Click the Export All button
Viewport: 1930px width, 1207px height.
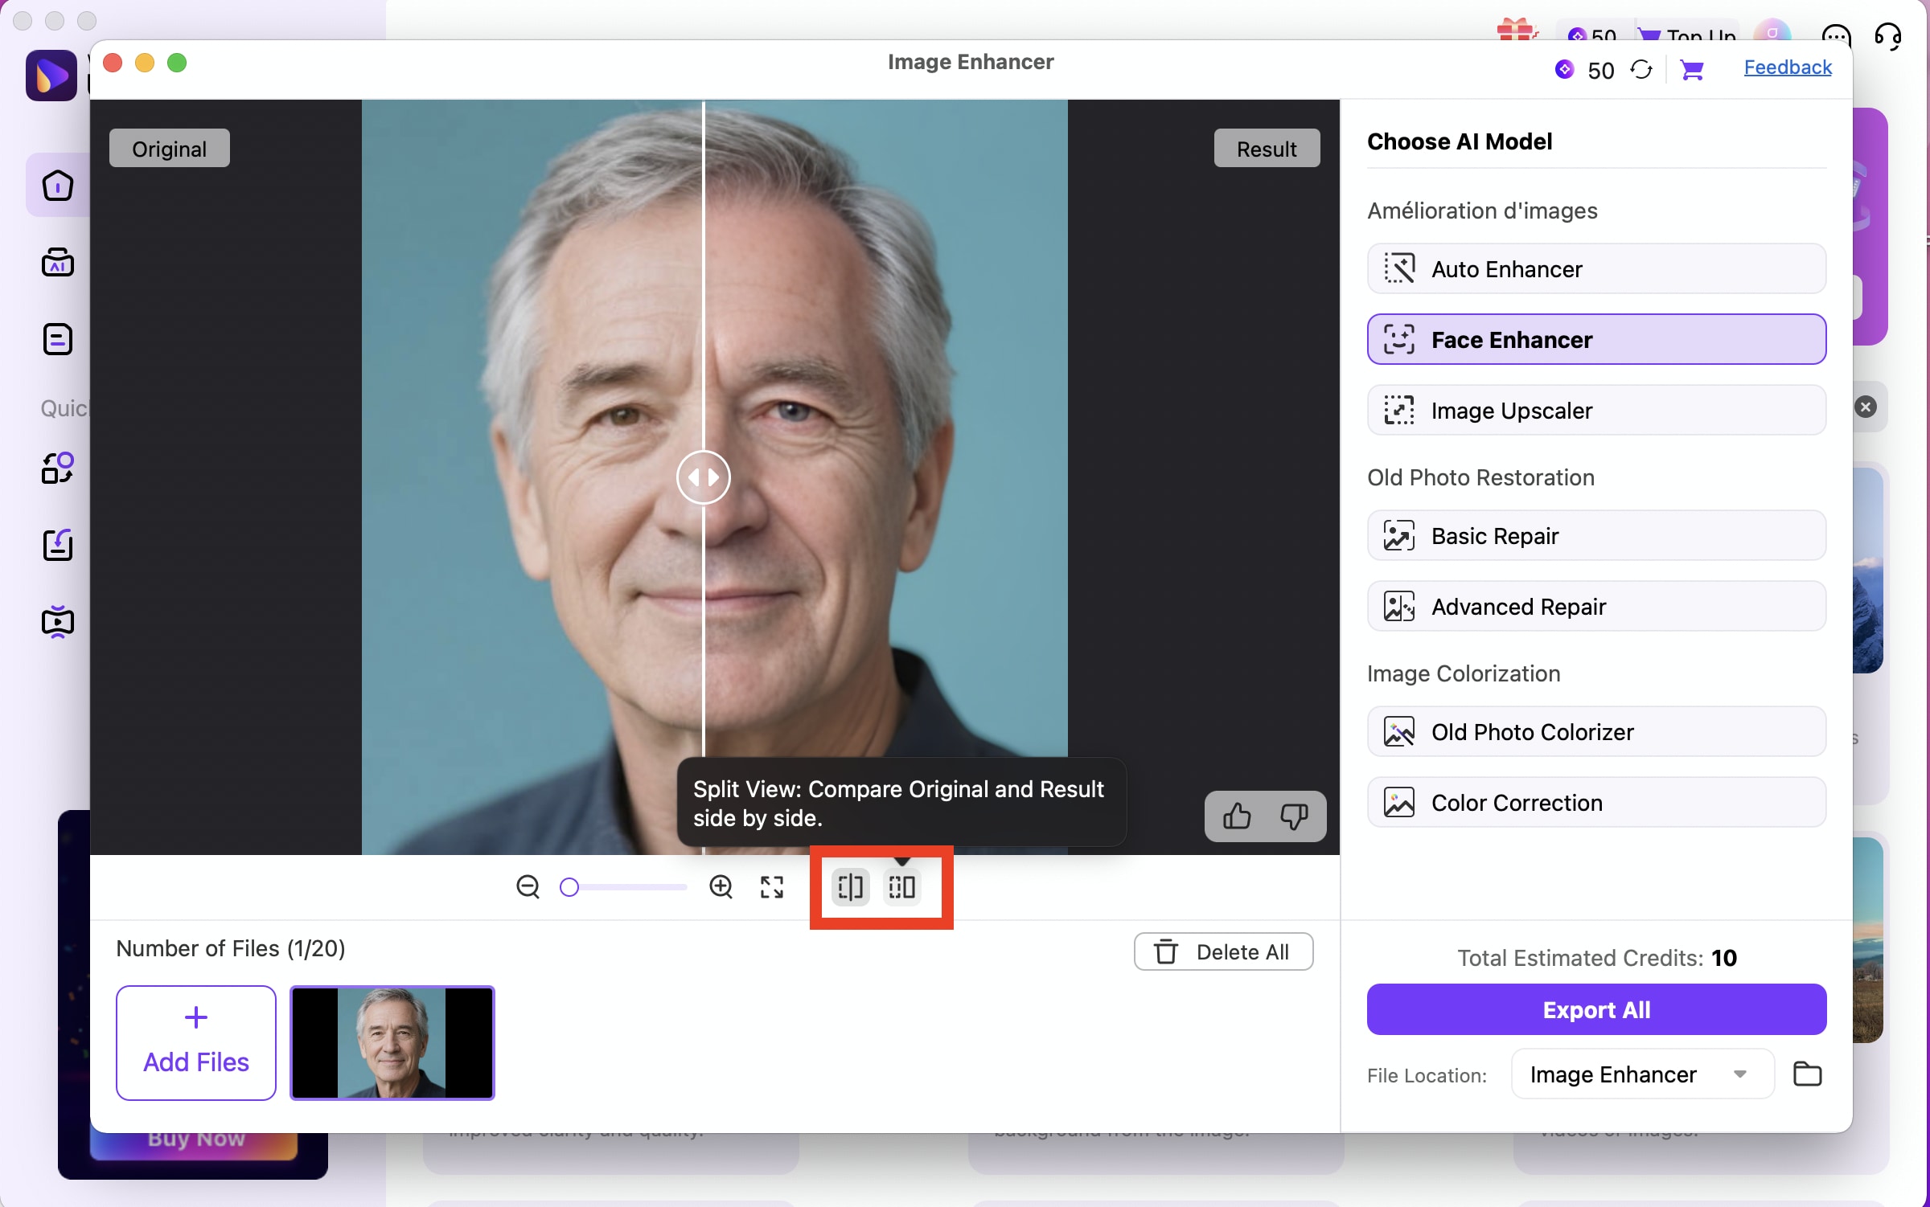(x=1596, y=1010)
